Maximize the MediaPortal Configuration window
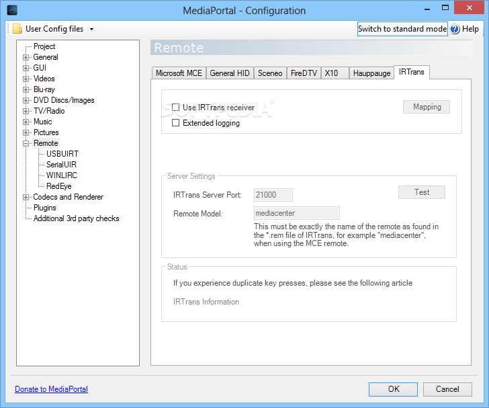 click(x=445, y=8)
